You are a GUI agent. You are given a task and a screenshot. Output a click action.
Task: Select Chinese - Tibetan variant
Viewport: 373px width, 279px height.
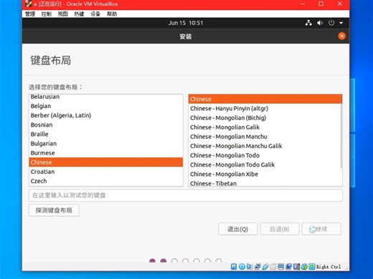click(265, 183)
